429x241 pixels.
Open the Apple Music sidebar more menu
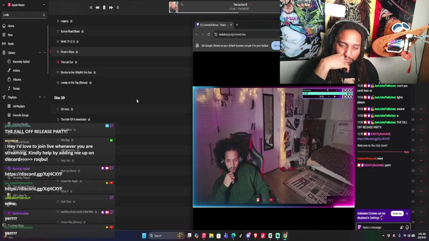44,5
